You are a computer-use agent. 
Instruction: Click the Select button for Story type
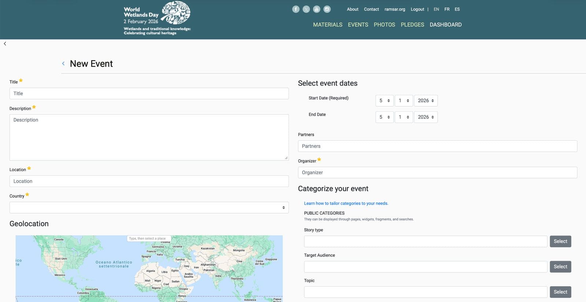click(x=560, y=241)
